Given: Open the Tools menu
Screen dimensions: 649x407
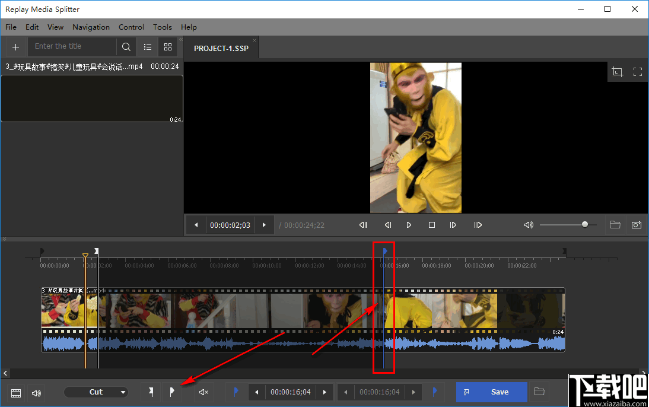Looking at the screenshot, I should 162,27.
